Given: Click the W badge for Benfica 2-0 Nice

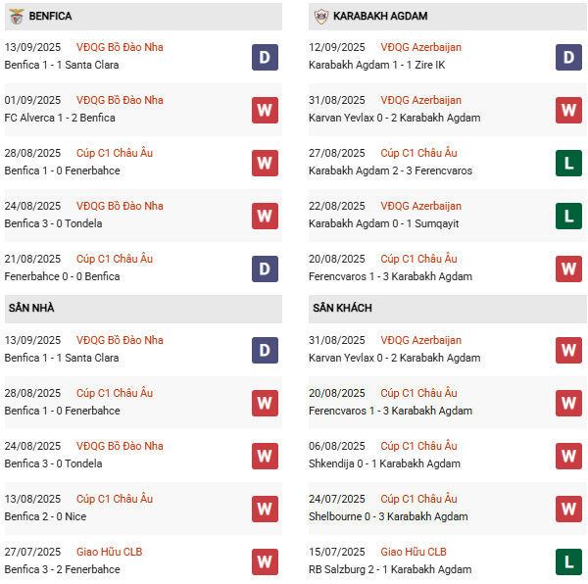Looking at the screenshot, I should click(x=265, y=509).
